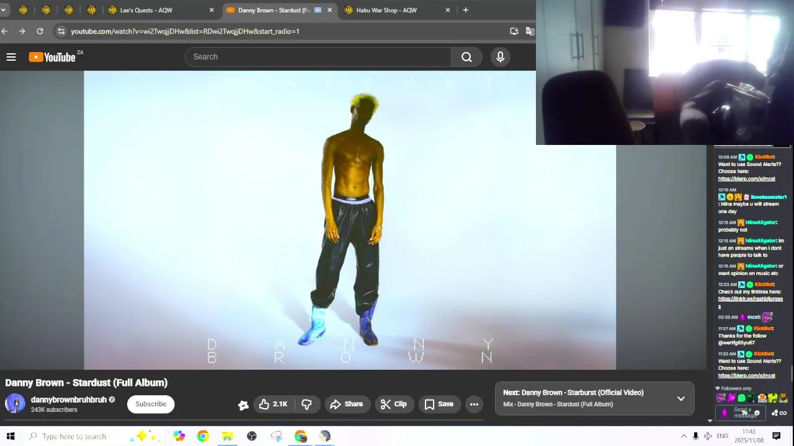Image resolution: width=794 pixels, height=446 pixels.
Task: Select the video title Danny Brown - Stardust (Full Album)
Action: (86, 383)
